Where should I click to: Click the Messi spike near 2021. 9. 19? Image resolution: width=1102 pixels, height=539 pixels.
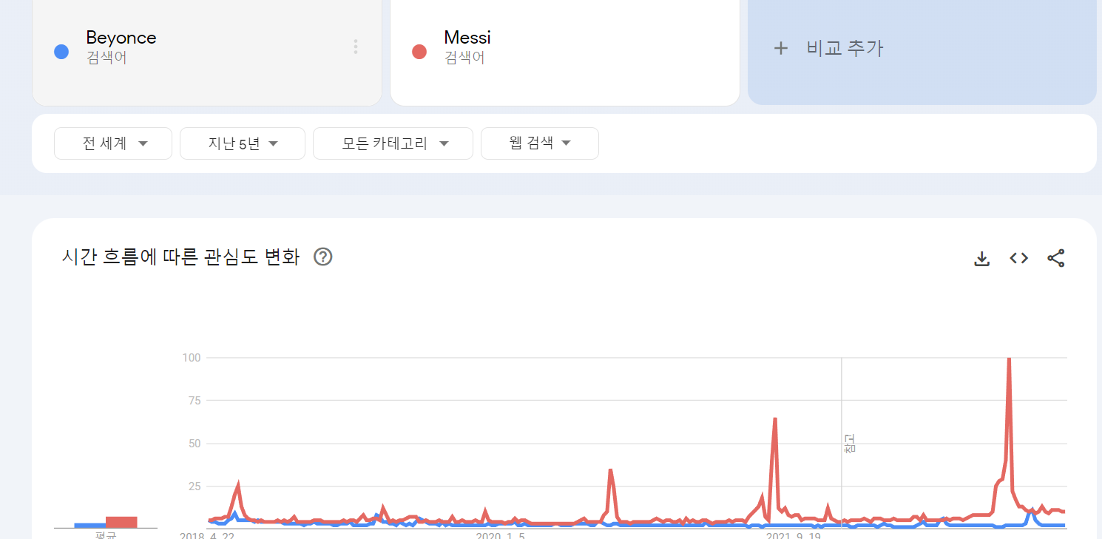(774, 420)
